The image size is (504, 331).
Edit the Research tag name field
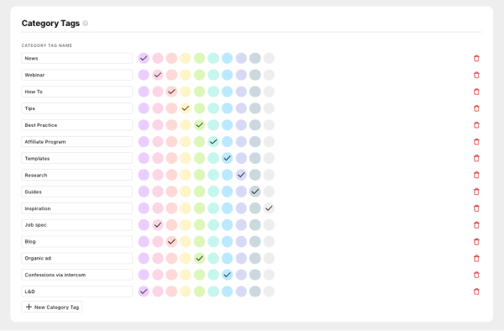pyautogui.click(x=76, y=175)
